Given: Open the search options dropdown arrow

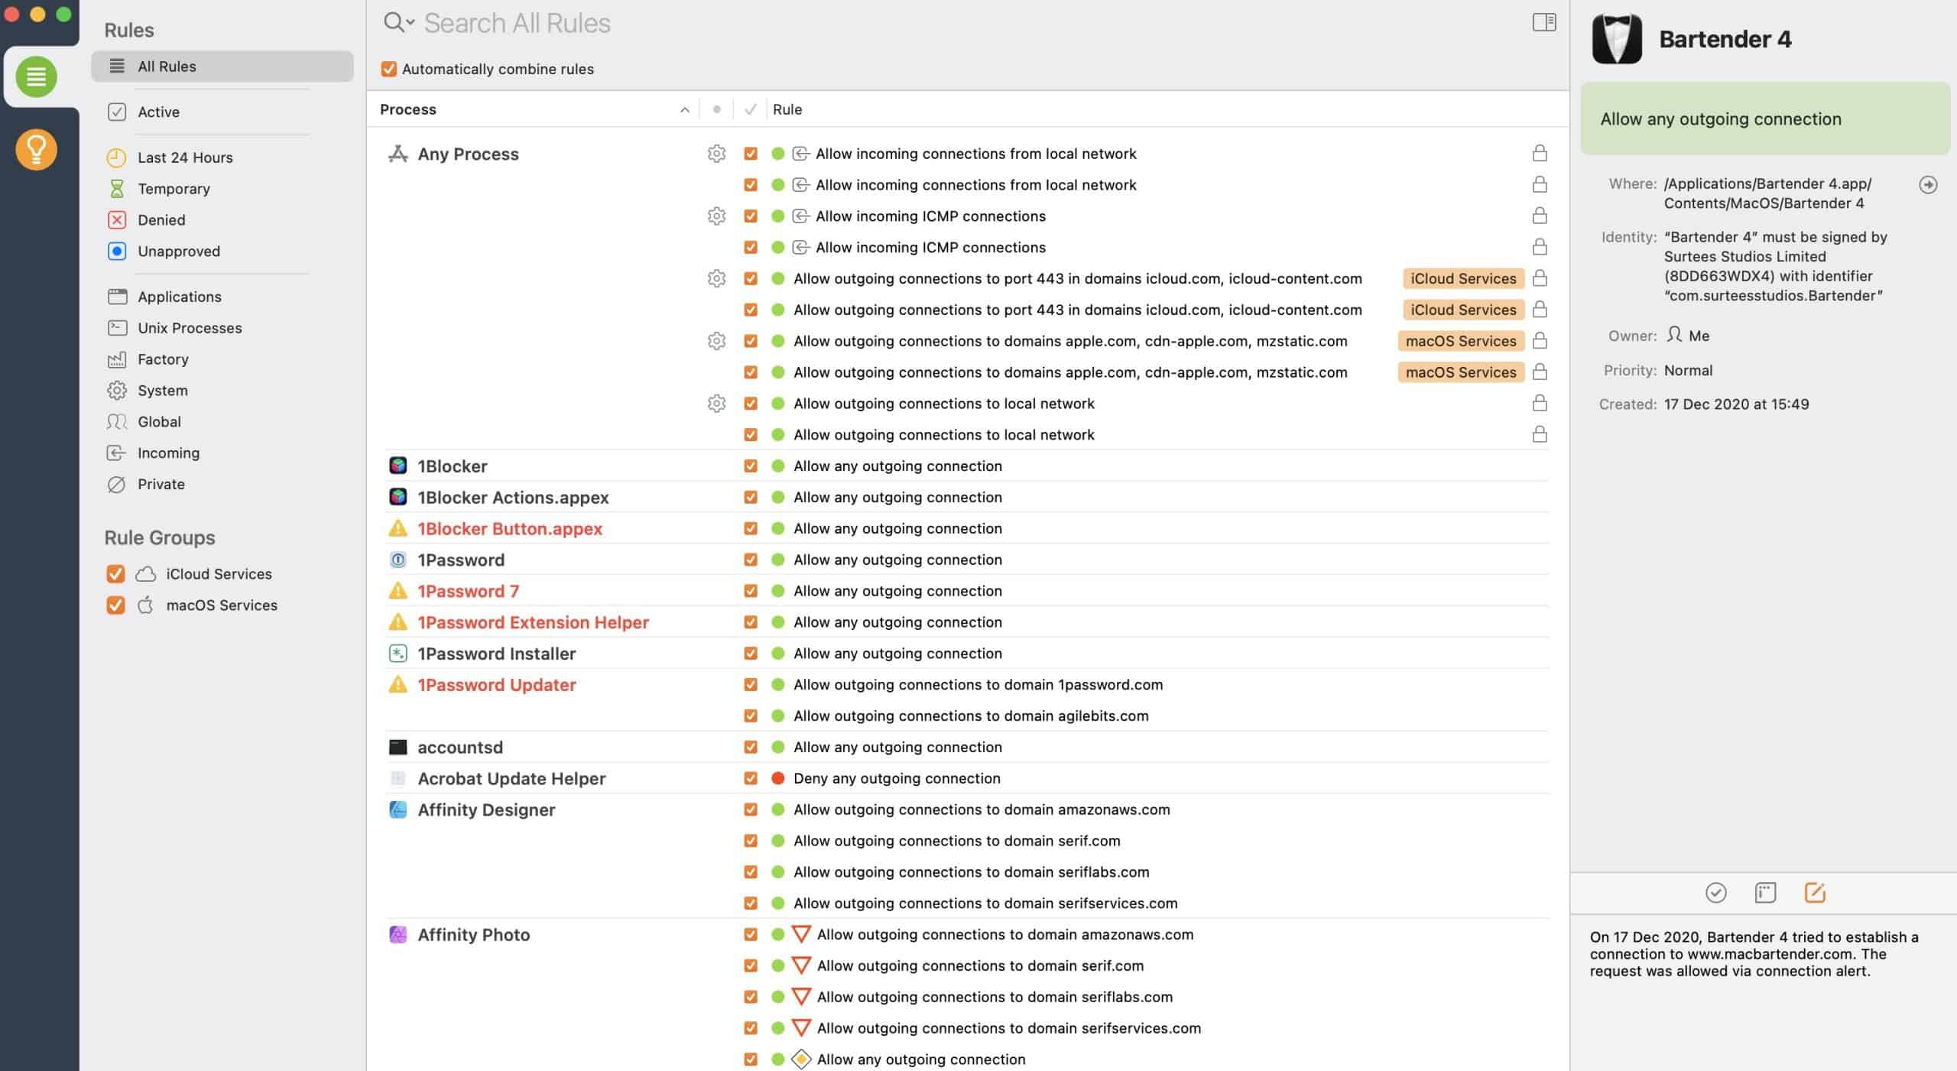Looking at the screenshot, I should [411, 22].
